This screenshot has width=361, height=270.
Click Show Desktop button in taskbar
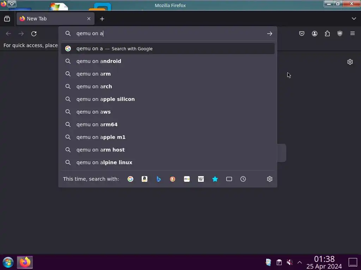(x=353, y=262)
